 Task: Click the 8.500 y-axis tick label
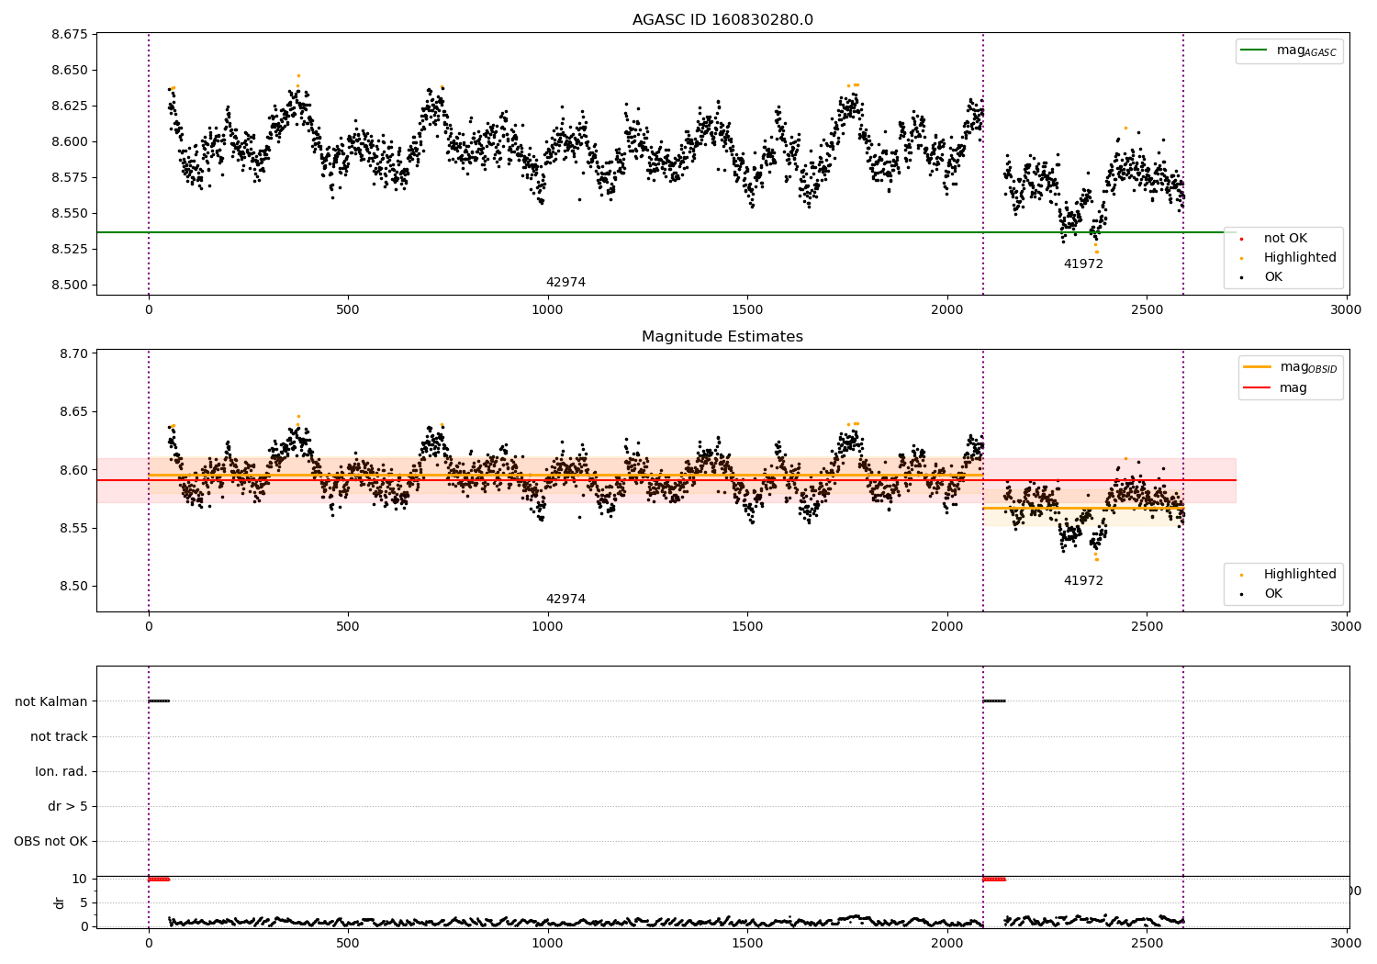coord(70,286)
